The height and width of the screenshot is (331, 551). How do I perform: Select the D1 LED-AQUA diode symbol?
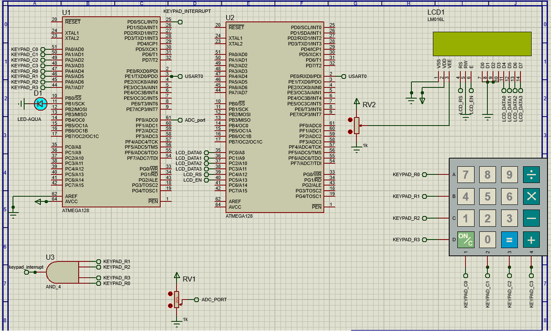(x=40, y=104)
